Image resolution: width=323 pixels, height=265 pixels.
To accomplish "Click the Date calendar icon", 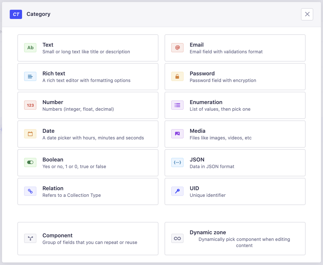I will coord(30,134).
